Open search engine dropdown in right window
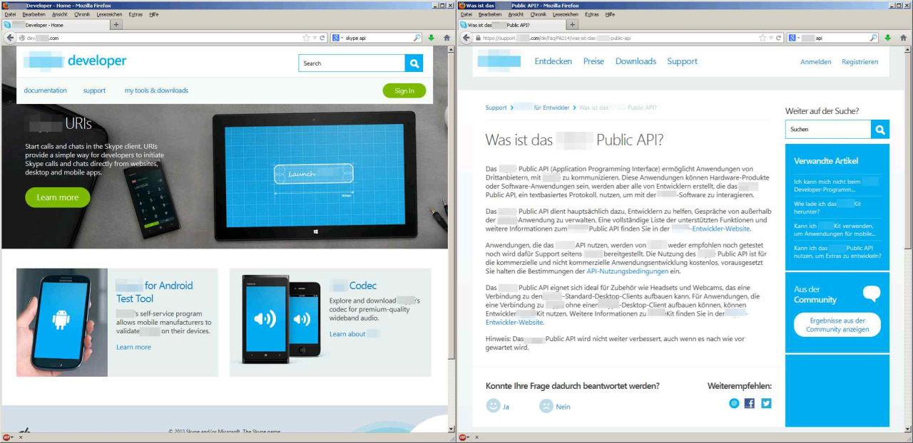This screenshot has height=443, width=913. [794, 38]
